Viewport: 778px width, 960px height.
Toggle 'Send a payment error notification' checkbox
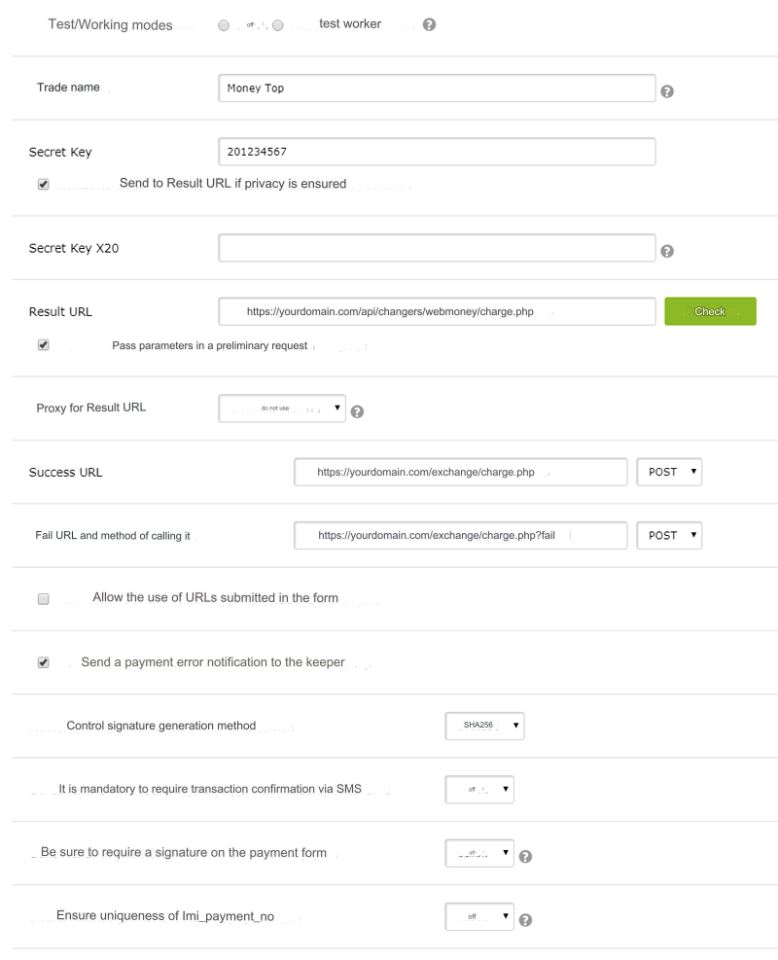[43, 663]
